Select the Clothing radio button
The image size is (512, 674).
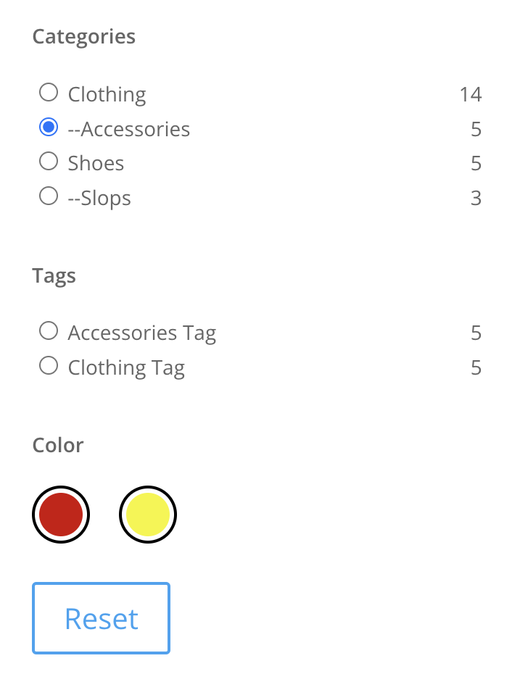pyautogui.click(x=49, y=93)
